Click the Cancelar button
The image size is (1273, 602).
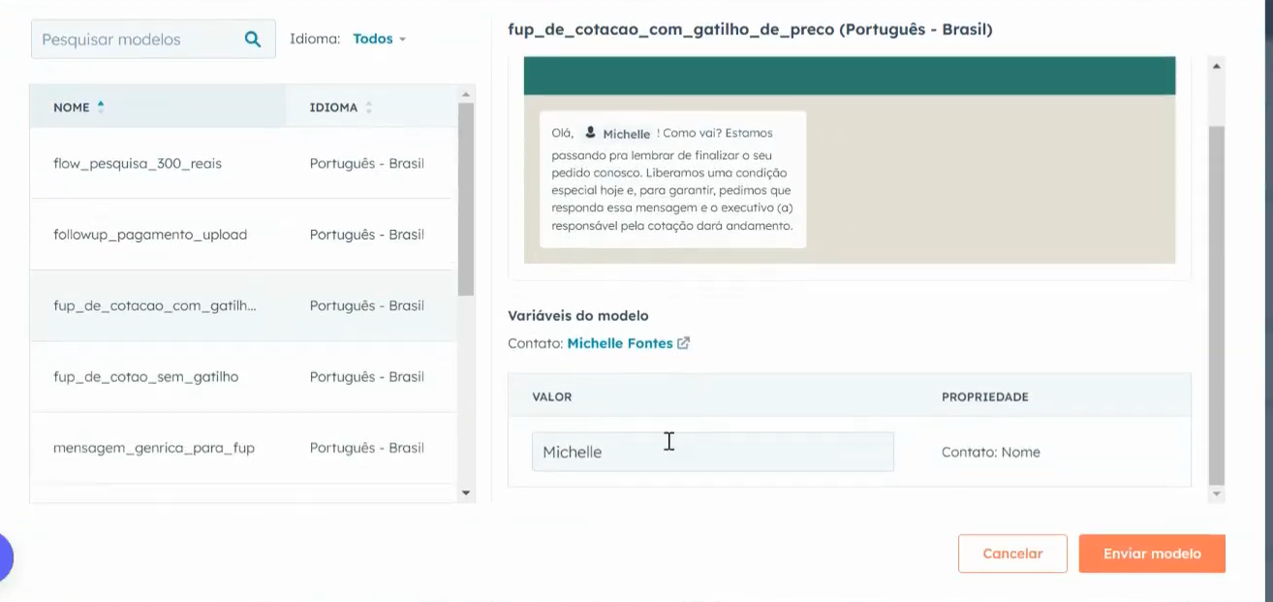click(x=1012, y=554)
